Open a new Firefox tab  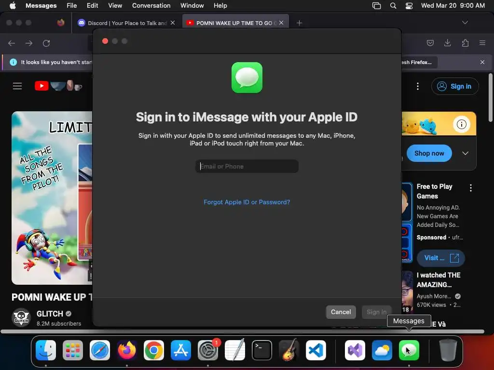[299, 23]
